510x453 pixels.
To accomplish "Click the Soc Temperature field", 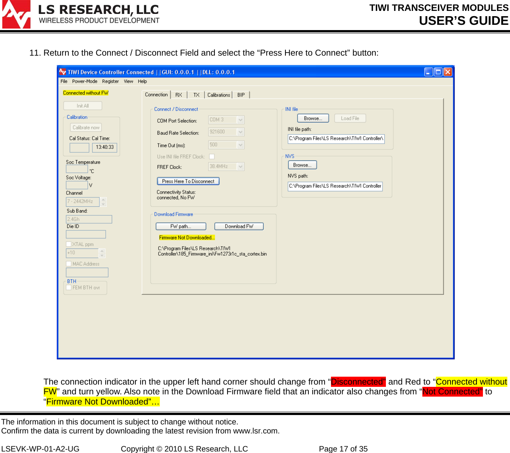I will (77, 169).
